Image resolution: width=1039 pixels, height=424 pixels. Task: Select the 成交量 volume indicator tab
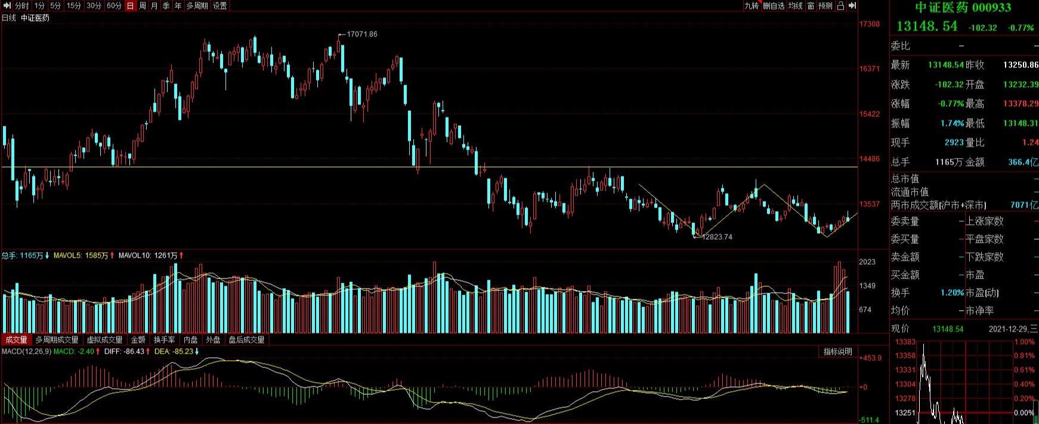click(16, 339)
